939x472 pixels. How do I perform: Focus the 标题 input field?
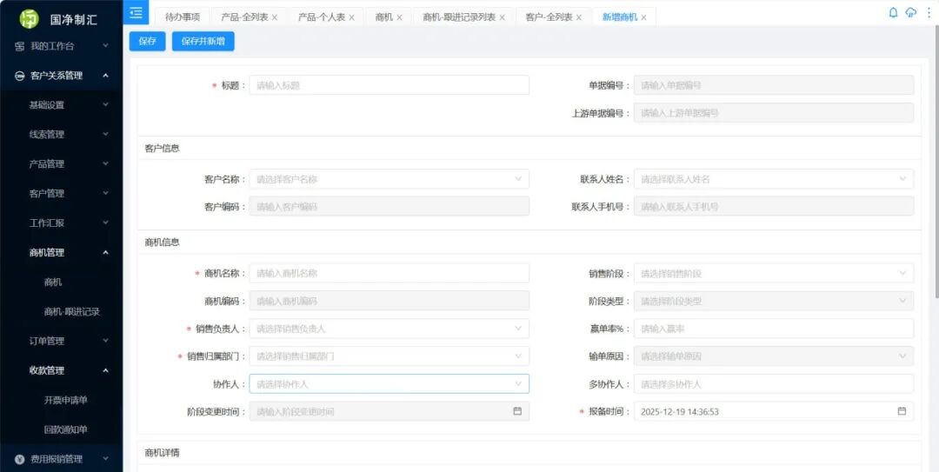coord(389,85)
